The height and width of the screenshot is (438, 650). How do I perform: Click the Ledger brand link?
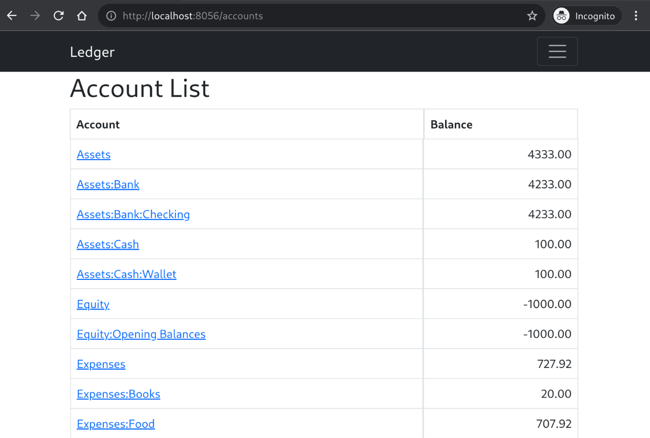[x=92, y=52]
